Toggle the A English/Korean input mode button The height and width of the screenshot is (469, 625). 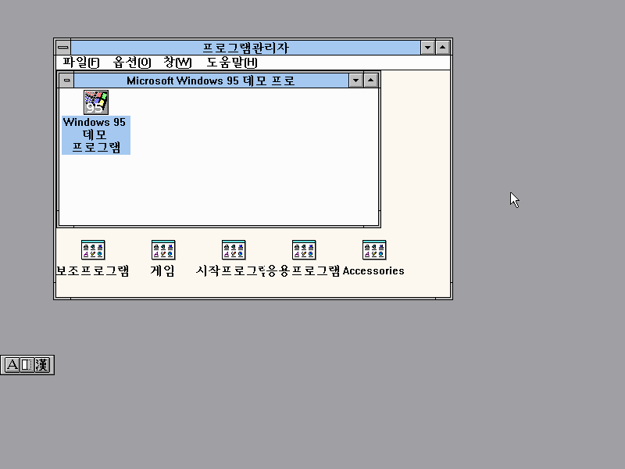pyautogui.click(x=12, y=364)
